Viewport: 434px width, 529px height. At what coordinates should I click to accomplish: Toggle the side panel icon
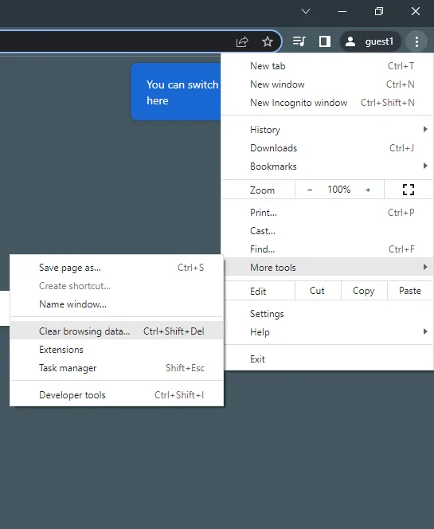pyautogui.click(x=325, y=41)
